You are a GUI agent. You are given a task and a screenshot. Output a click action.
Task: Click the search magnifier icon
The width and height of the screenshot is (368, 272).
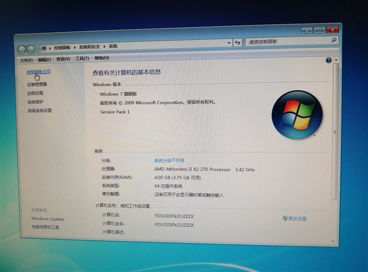point(334,40)
